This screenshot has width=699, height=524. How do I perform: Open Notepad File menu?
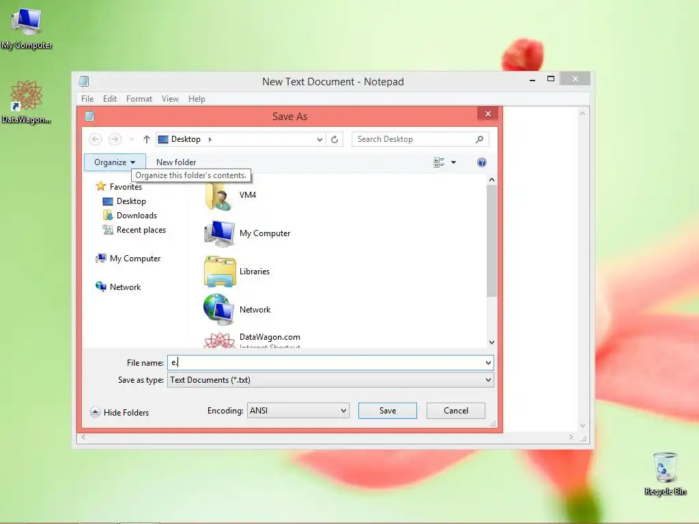pyautogui.click(x=87, y=99)
